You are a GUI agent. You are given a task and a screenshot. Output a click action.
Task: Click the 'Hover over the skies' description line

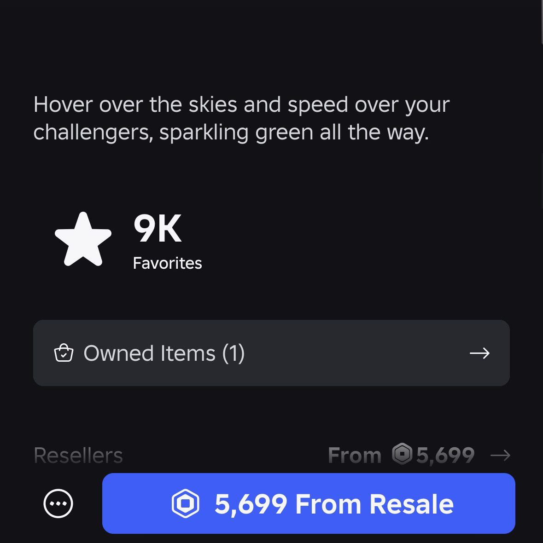[241, 105]
